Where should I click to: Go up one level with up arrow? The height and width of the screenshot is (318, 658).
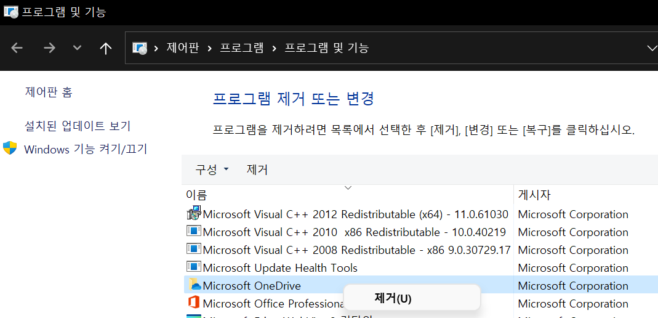(106, 48)
